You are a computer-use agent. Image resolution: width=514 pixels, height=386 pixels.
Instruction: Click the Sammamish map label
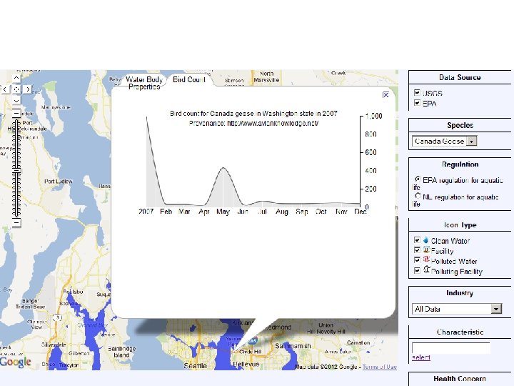tap(293, 346)
